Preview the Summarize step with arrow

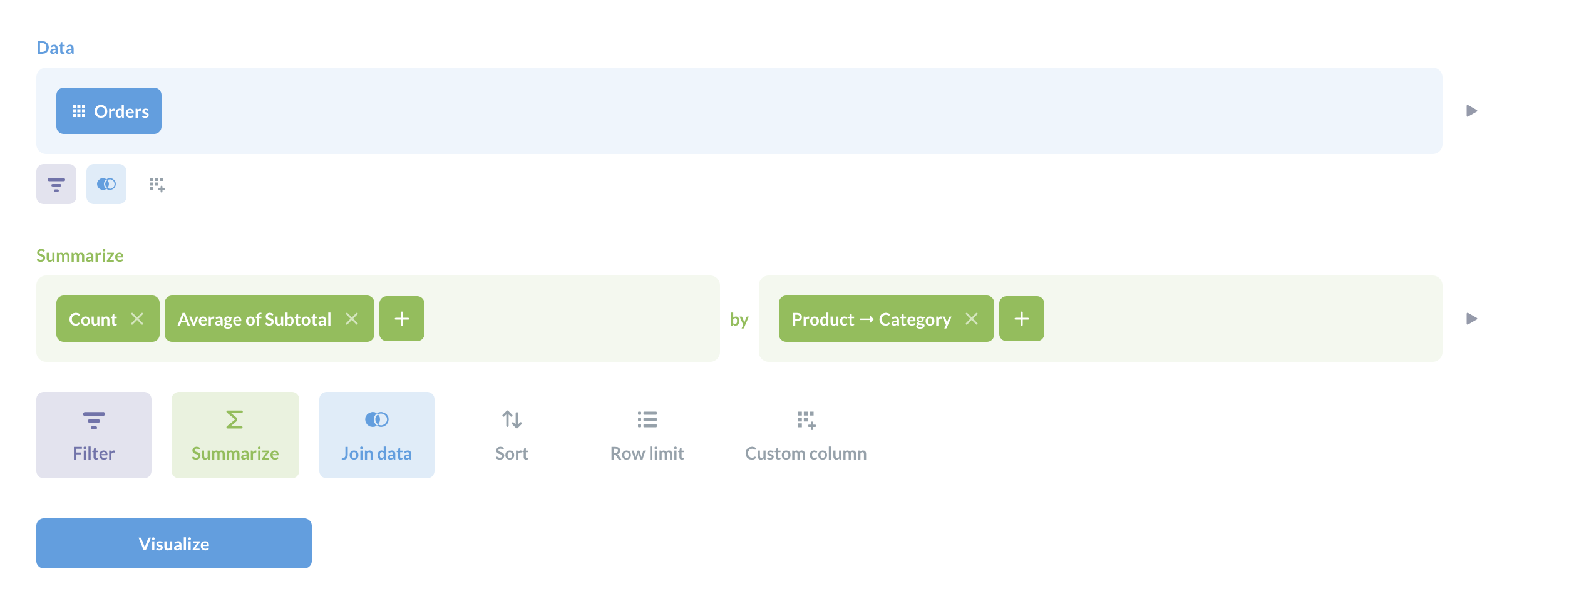(1472, 319)
